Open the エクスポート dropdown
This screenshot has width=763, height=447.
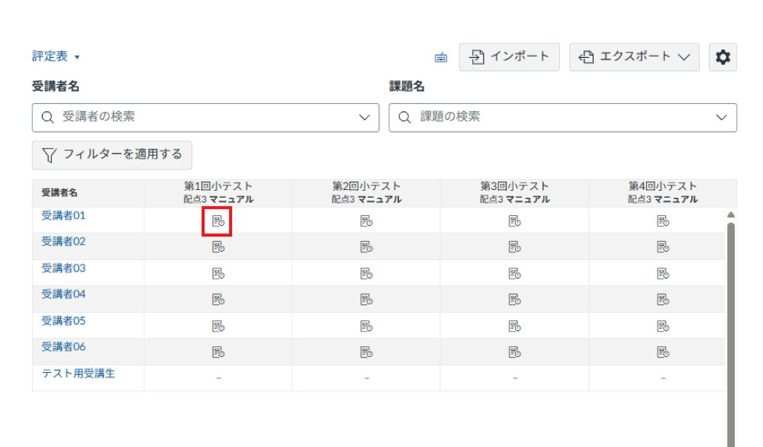tap(634, 57)
